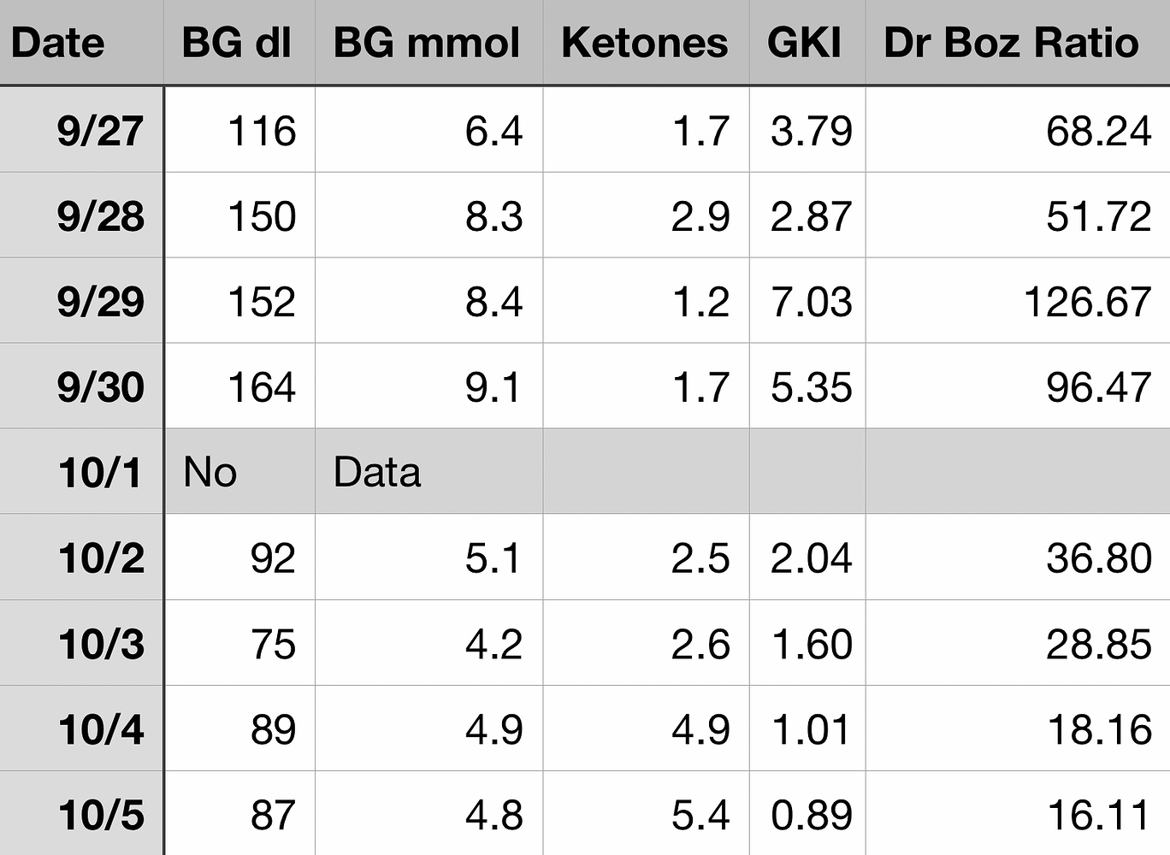Click the 10/1 row date cell

coord(82,472)
